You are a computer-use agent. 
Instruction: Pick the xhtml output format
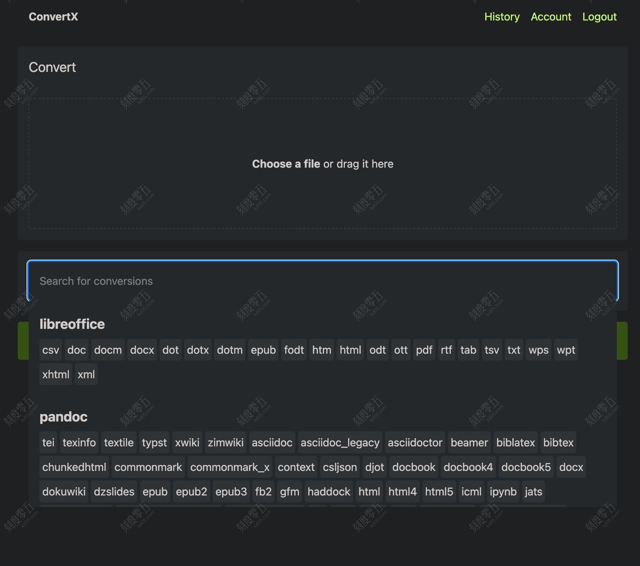pos(55,374)
